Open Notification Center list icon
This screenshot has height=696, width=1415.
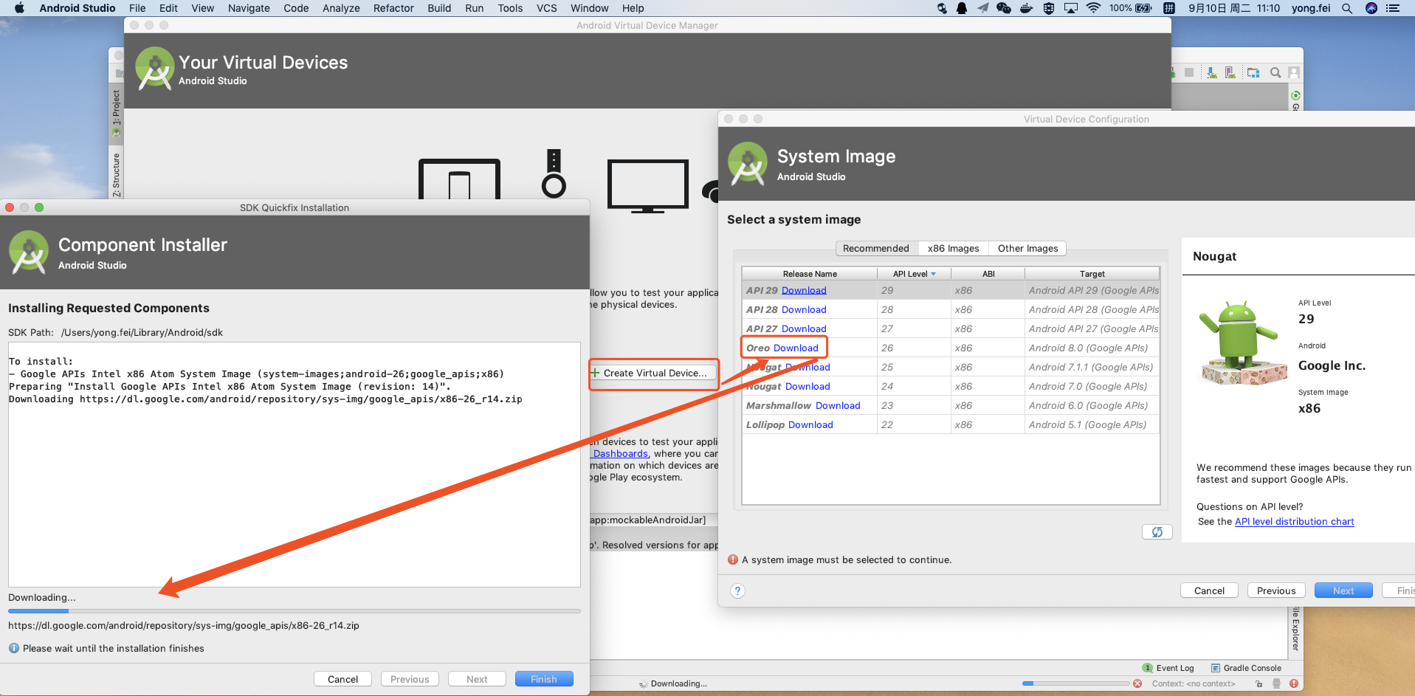[1393, 8]
